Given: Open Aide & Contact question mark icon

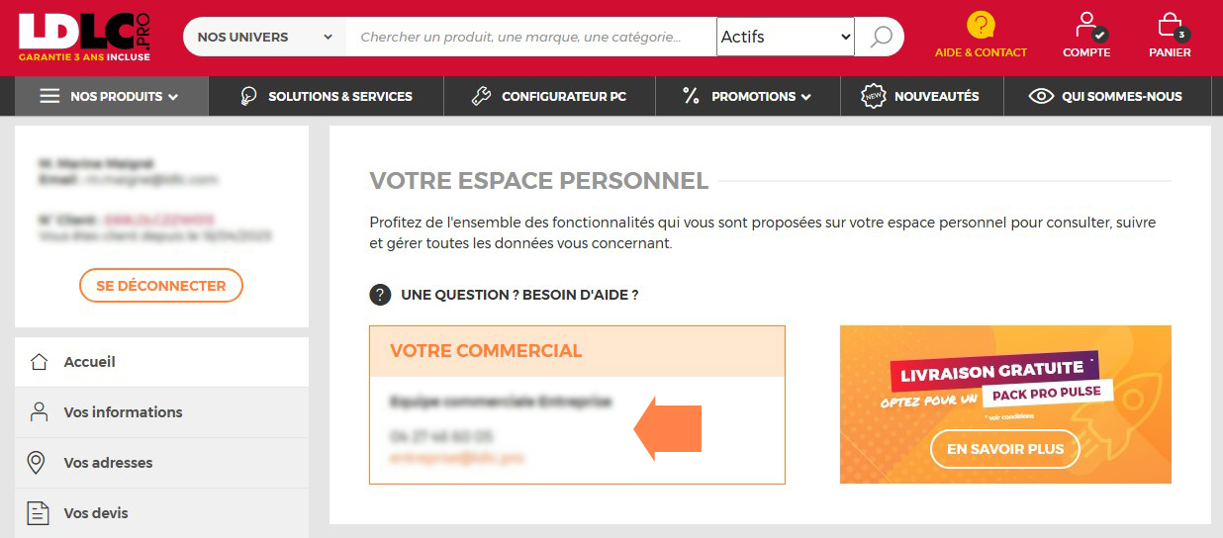Looking at the screenshot, I should (x=981, y=25).
